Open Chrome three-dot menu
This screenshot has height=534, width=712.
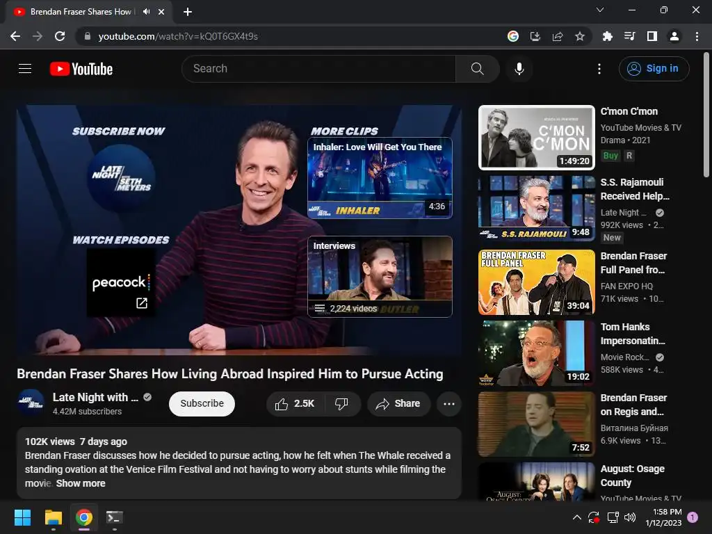[x=697, y=36]
